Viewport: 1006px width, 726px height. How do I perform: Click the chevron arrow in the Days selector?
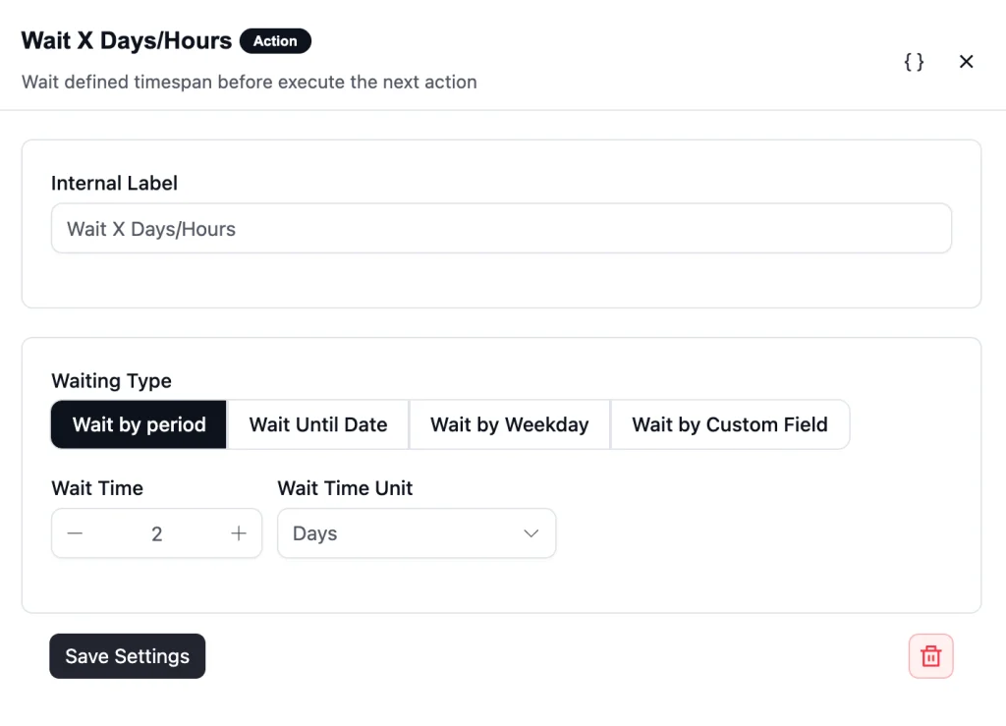[x=531, y=533]
